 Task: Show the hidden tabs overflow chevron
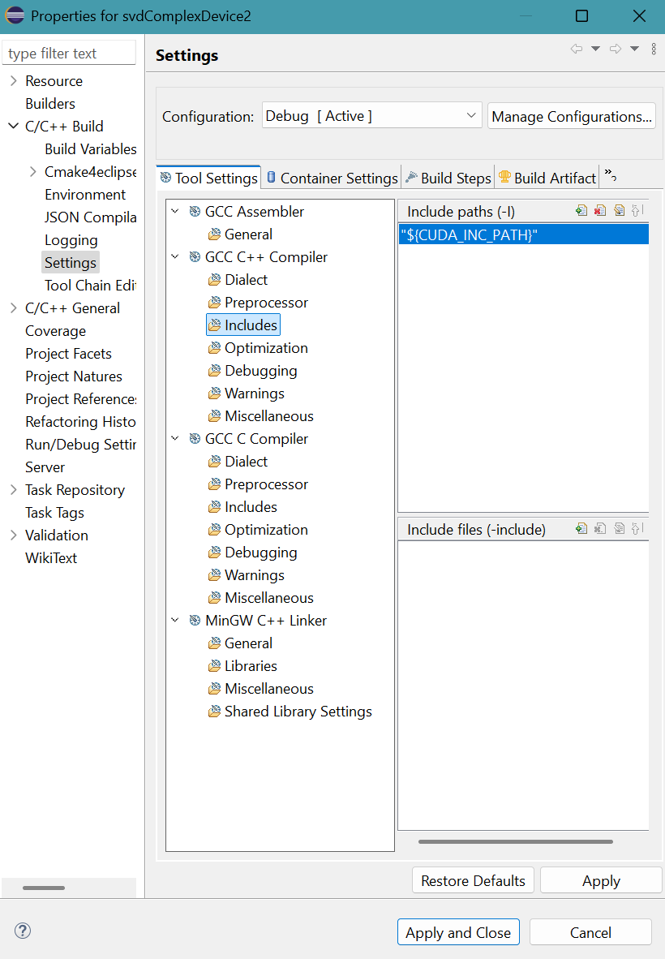pyautogui.click(x=611, y=176)
